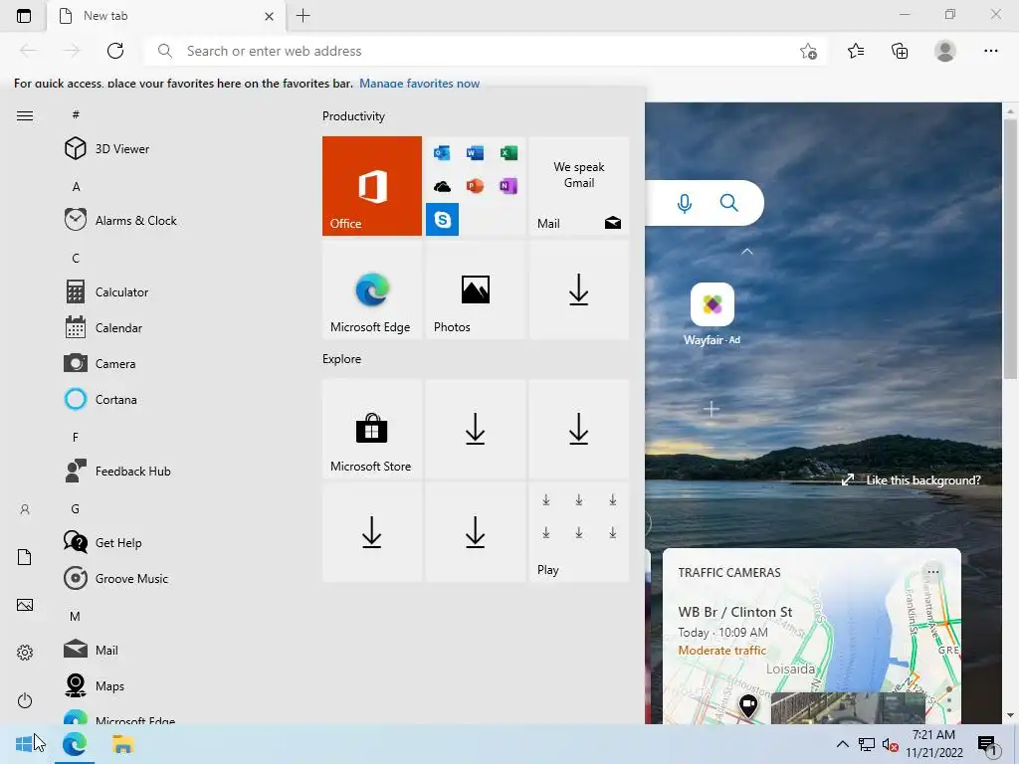This screenshot has height=764, width=1019.
Task: Open Traffic Cameras card options
Action: [933, 572]
